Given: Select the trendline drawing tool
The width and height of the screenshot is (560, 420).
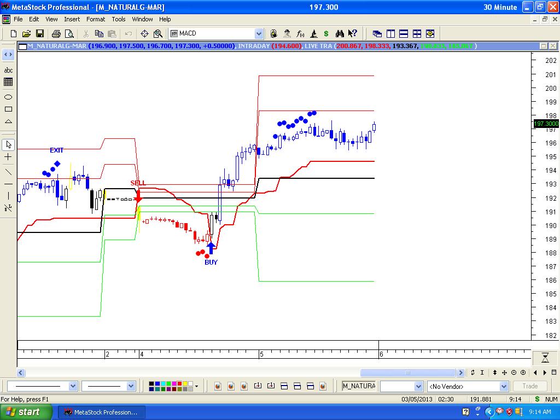Looking at the screenshot, I should tap(8, 171).
